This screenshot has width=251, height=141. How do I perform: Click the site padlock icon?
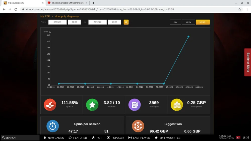pyautogui.click(x=23, y=9)
